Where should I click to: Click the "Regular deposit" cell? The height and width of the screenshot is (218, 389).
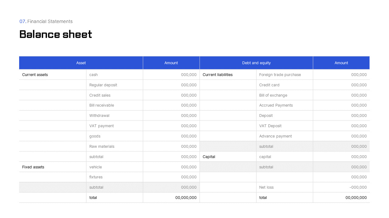tap(115, 85)
